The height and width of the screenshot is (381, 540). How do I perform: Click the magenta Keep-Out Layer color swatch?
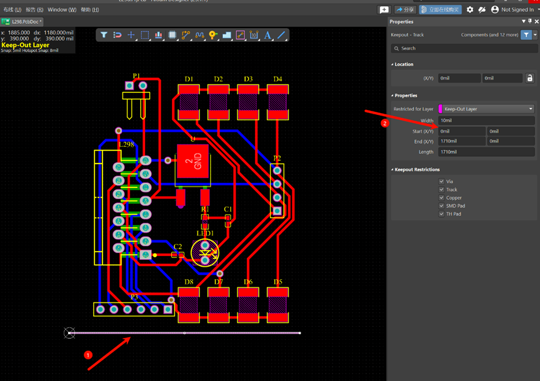[x=440, y=109]
